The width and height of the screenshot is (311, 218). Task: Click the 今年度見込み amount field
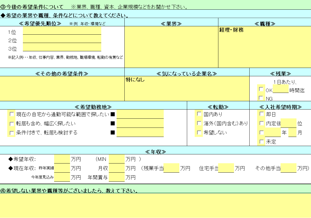click(x=62, y=177)
